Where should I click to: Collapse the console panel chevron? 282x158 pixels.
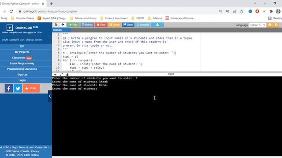tap(55, 74)
